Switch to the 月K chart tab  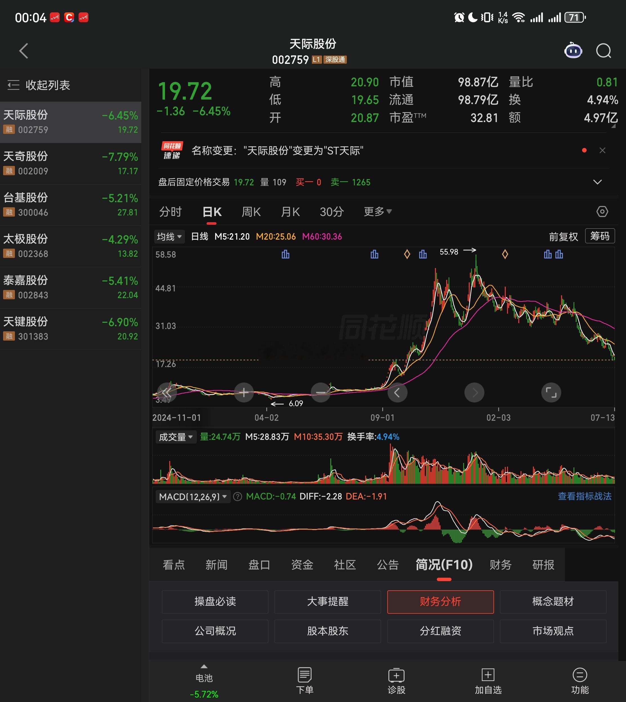pyautogui.click(x=290, y=212)
